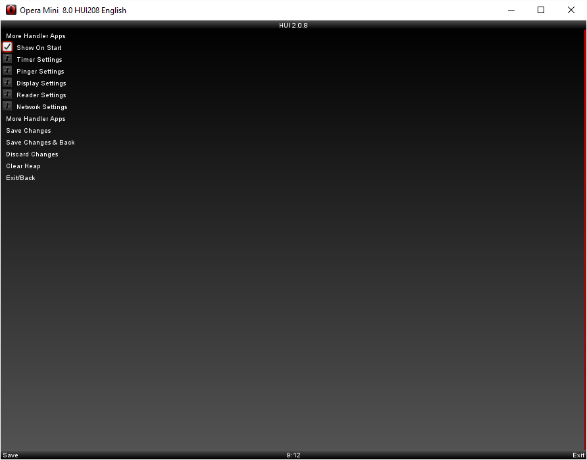Screen dimensions: 587x460
Task: Click Save Changes in the list
Action: 28,131
